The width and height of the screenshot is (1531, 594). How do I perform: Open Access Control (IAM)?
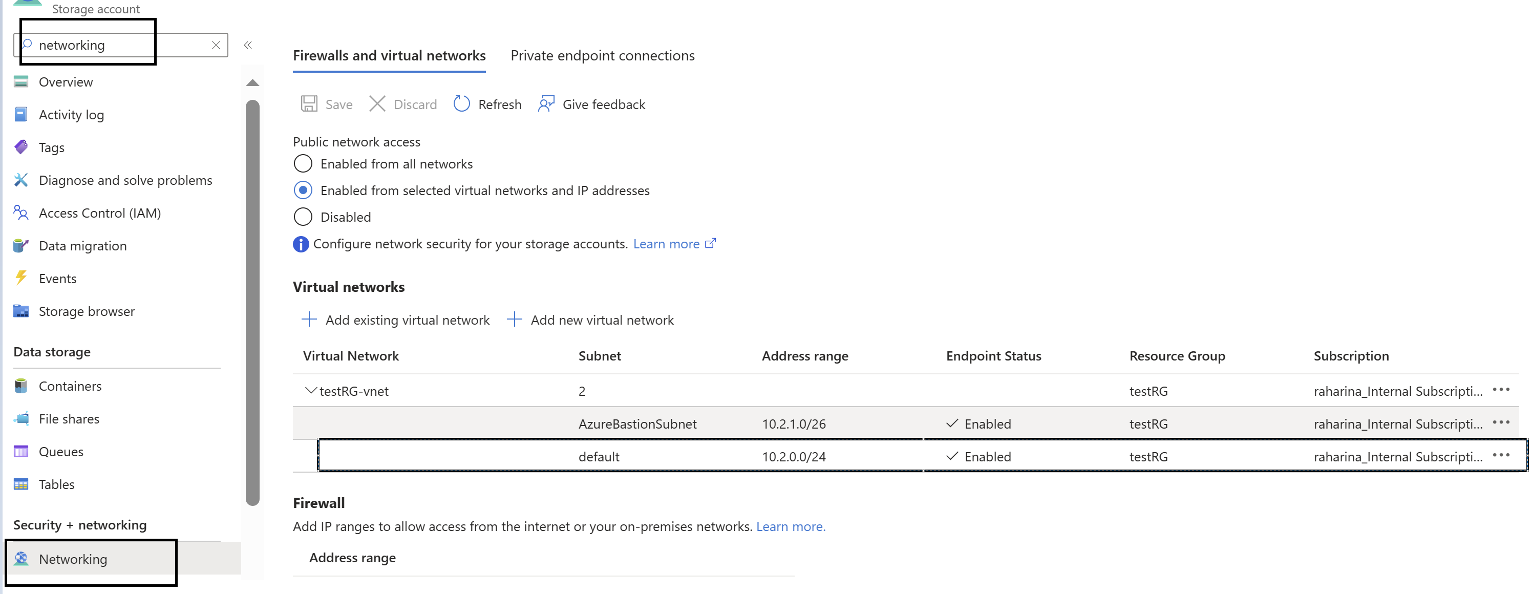point(100,213)
